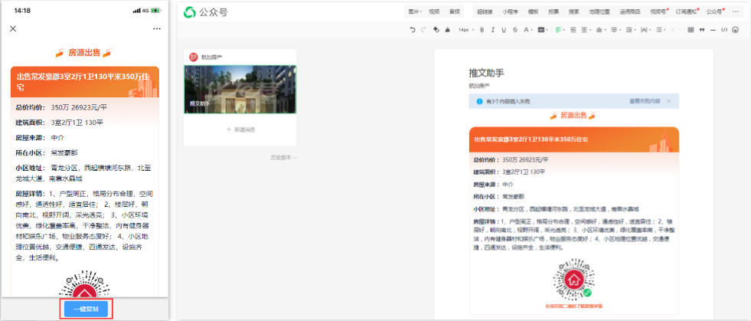The image size is (751, 321).
Task: Click the 房源出售 heading in phone preview
Action: point(84,53)
